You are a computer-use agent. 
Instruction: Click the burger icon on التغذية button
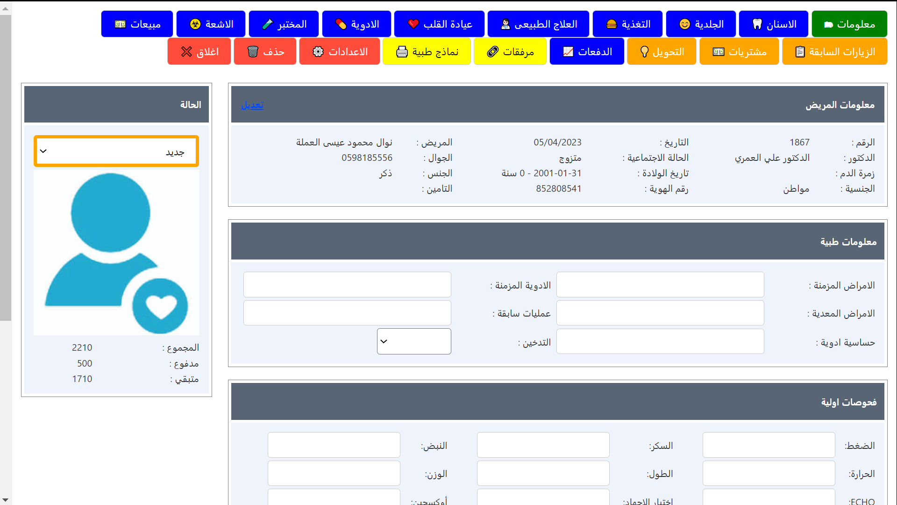click(612, 24)
